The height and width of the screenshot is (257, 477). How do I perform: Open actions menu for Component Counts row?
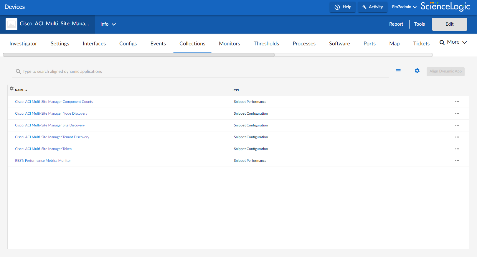(x=457, y=102)
